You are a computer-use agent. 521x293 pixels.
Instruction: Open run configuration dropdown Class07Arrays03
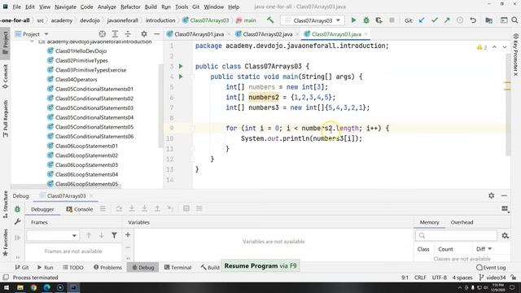pyautogui.click(x=313, y=20)
